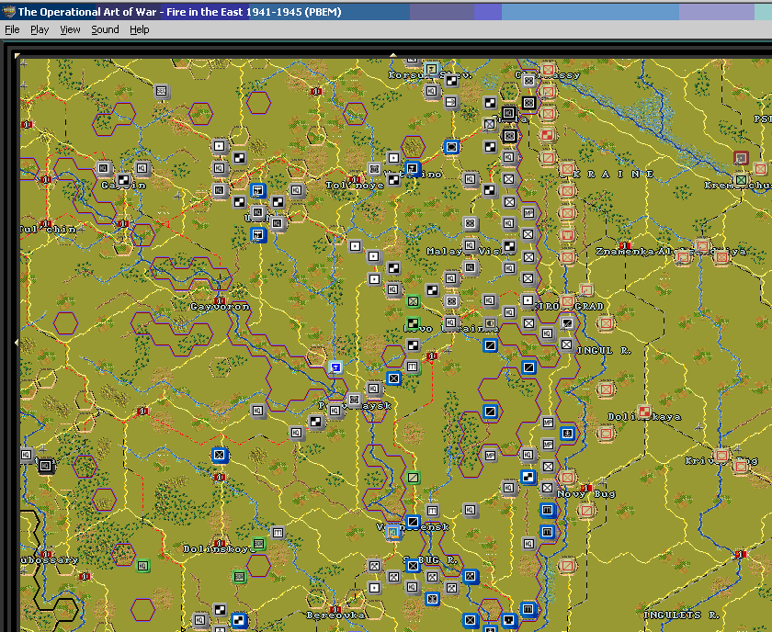This screenshot has height=632, width=772.
Task: Select the red infantry counter on Kirovograd
Action: 567,300
